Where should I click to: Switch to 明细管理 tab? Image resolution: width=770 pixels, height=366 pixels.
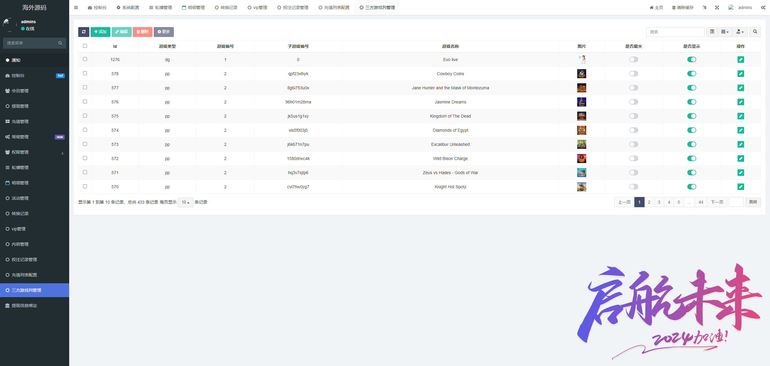coord(193,8)
